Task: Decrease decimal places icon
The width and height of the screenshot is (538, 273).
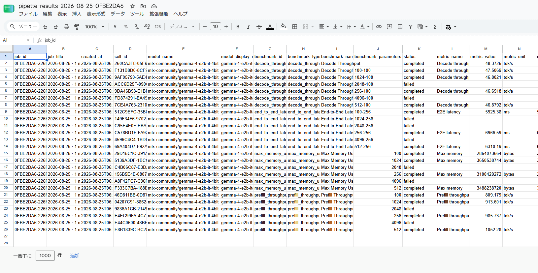Action: point(136,27)
